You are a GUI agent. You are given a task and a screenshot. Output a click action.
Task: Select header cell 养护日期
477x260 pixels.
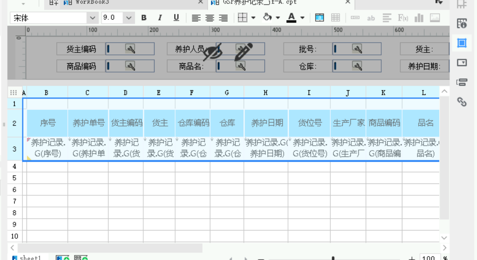(266, 123)
